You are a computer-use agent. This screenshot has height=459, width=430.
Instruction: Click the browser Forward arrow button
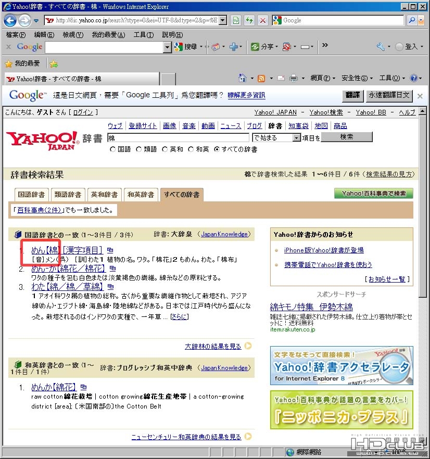24,20
